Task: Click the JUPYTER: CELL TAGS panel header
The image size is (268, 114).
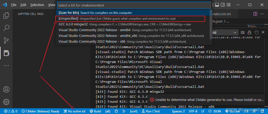Action: 31,14
